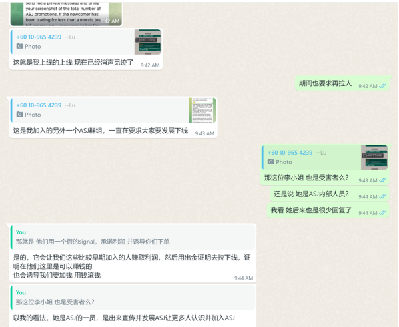
Task: Select message 这就是我上线的上线
Action: coord(73,62)
